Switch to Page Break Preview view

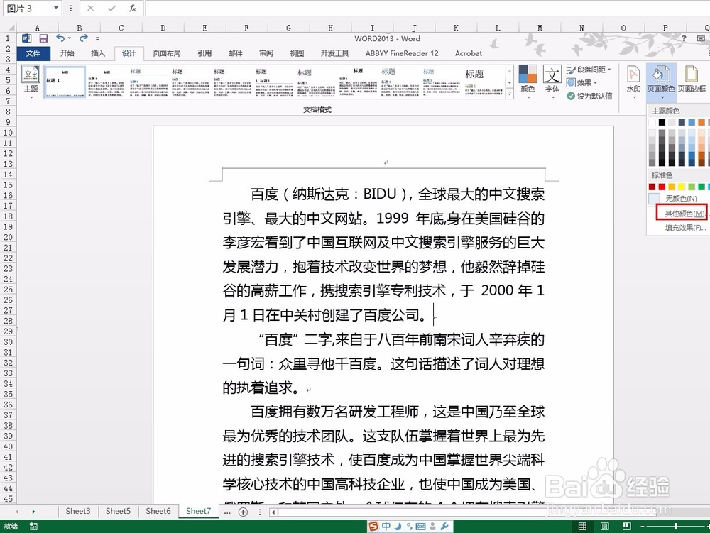(627, 526)
